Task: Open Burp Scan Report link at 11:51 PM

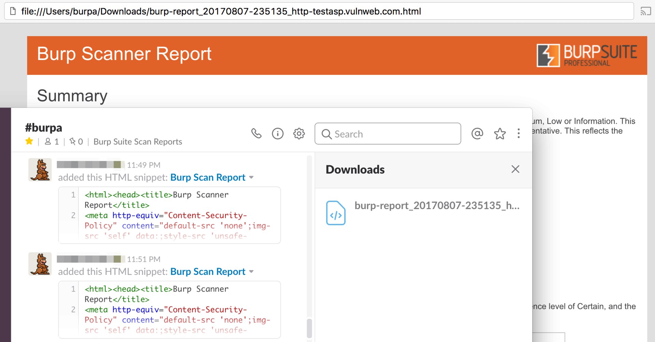Action: [x=208, y=271]
